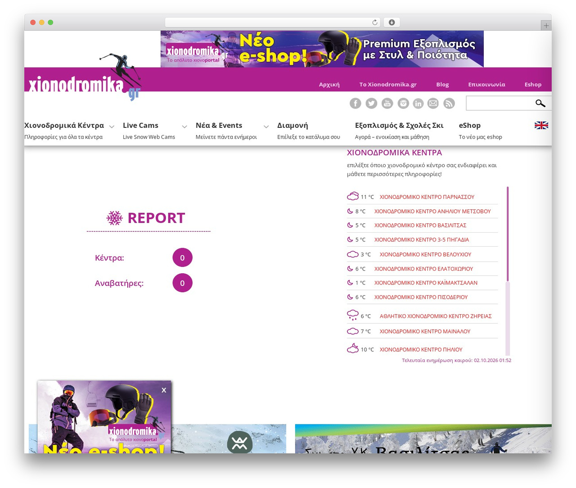Click the Κέντρα count badge
Viewport: 576px width, 488px height.
[182, 258]
